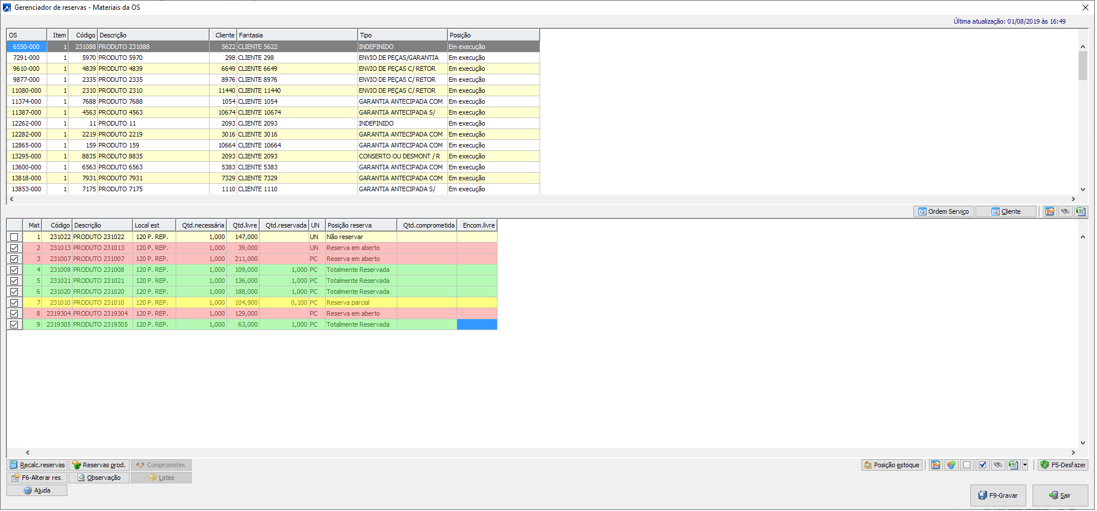Expand the dropdown arrow beside the Excel icon
1097x511 pixels.
(x=1025, y=465)
